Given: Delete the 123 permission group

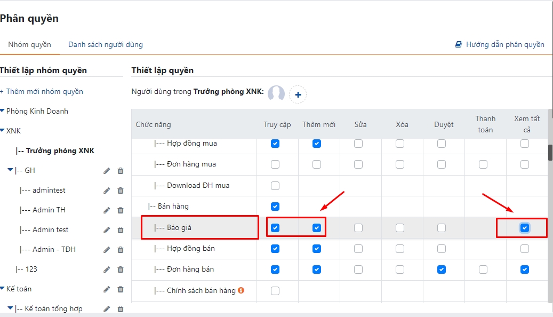Looking at the screenshot, I should [x=120, y=270].
